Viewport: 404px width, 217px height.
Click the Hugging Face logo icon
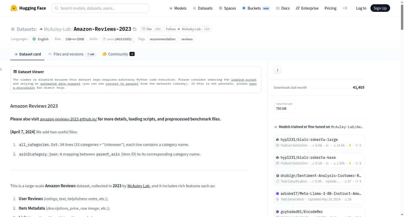pos(14,8)
